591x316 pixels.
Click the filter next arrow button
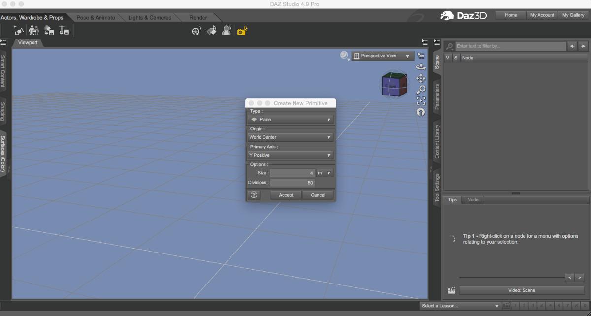tap(583, 46)
